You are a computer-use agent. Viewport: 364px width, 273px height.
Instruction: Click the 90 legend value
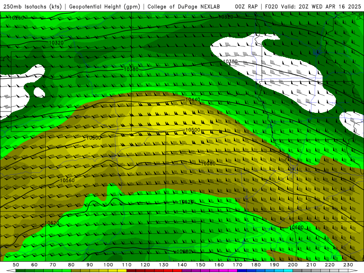90,265
